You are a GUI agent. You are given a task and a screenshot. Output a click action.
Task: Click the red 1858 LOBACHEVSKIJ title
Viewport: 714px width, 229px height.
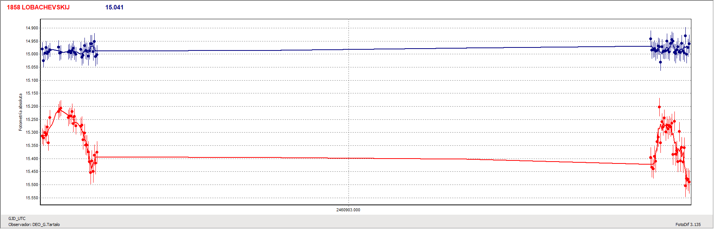pos(38,8)
